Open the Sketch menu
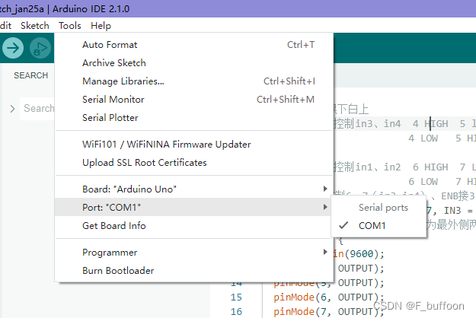This screenshot has width=476, height=318. pyautogui.click(x=34, y=26)
